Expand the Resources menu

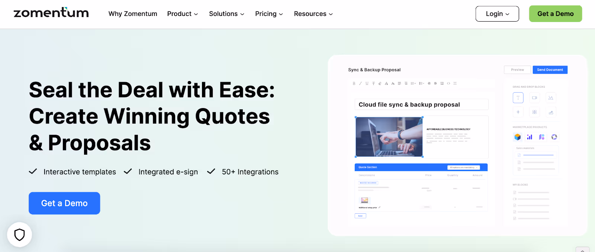313,14
